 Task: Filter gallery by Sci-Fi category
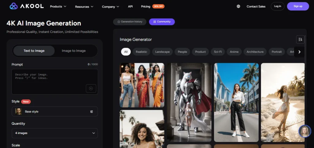pyautogui.click(x=218, y=52)
